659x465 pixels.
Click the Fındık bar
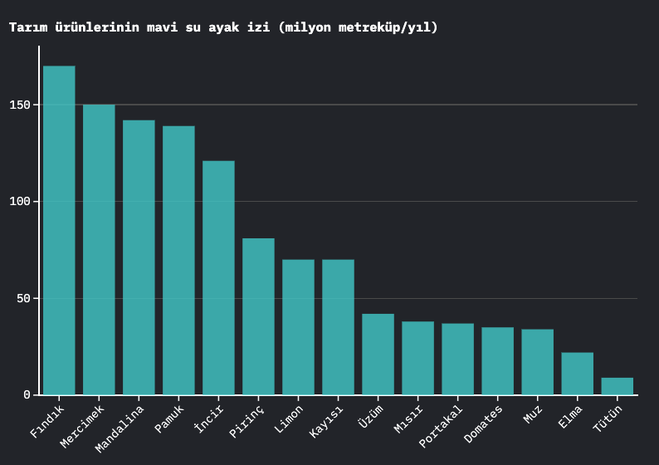[x=59, y=230]
